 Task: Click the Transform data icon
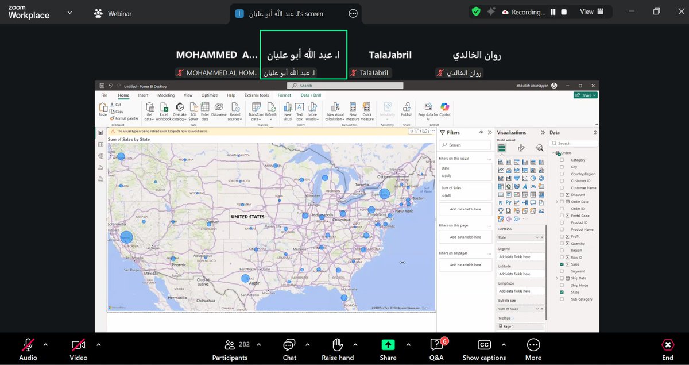coord(256,107)
